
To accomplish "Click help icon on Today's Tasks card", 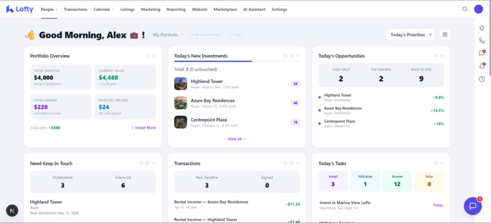I will 436,163.
